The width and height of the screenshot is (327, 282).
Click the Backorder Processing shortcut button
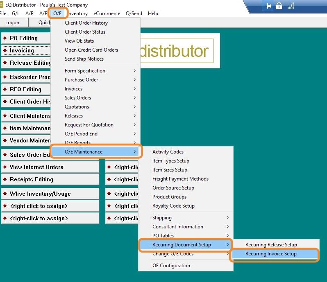pyautogui.click(x=26, y=77)
